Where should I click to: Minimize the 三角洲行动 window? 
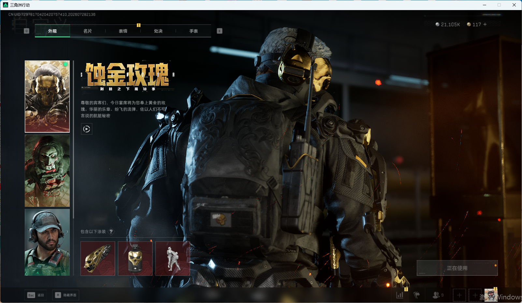click(x=484, y=5)
